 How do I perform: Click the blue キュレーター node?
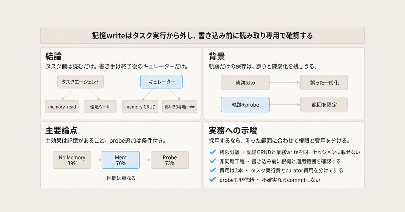click(x=161, y=82)
